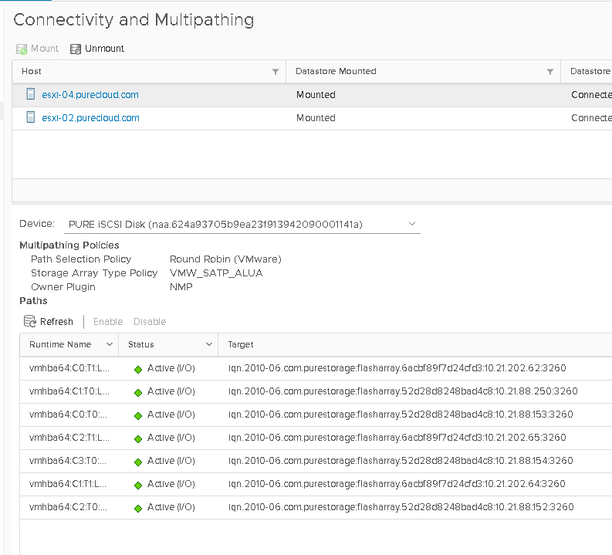This screenshot has height=555, width=612.
Task: Click green status diamond for vmhba64:C0:T1 path
Action: [138, 369]
